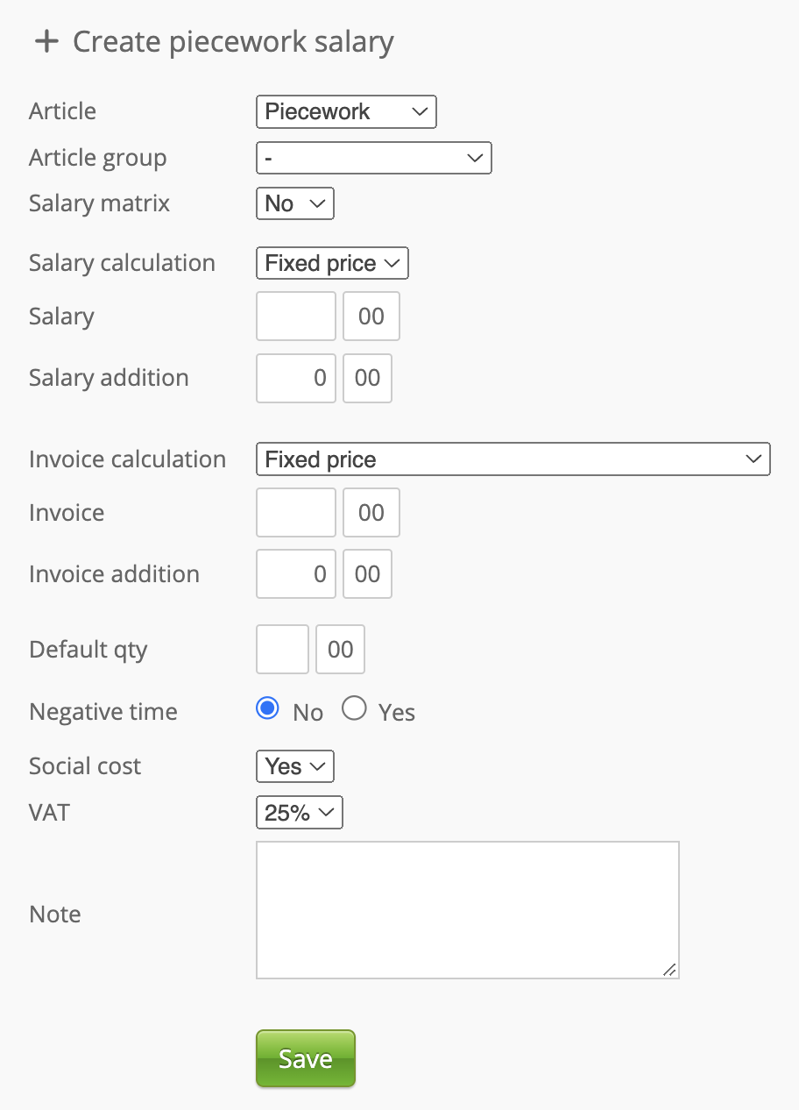The width and height of the screenshot is (799, 1110).
Task: Open the VAT 25% dropdown
Action: tap(299, 814)
